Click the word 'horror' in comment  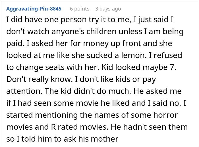coord(165,115)
